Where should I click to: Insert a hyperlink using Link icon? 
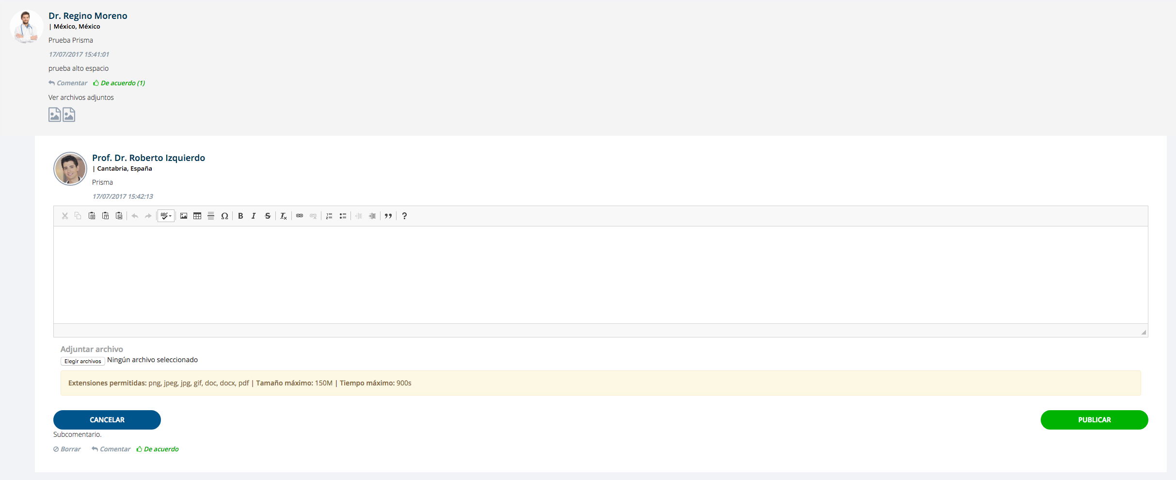click(x=300, y=216)
